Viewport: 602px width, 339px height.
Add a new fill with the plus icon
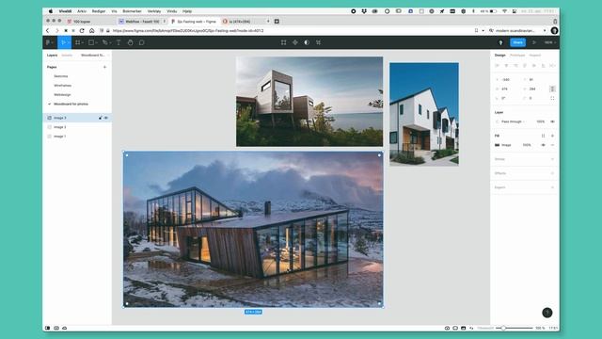pos(552,136)
